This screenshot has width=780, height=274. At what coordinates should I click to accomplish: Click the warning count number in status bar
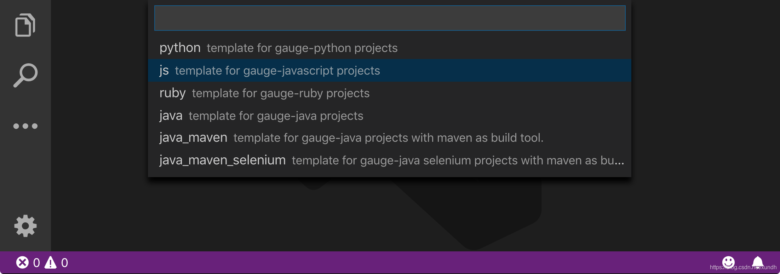coord(64,263)
